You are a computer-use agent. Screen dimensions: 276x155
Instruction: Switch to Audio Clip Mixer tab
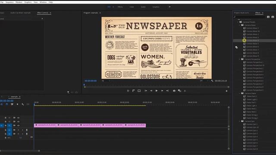[20, 13]
